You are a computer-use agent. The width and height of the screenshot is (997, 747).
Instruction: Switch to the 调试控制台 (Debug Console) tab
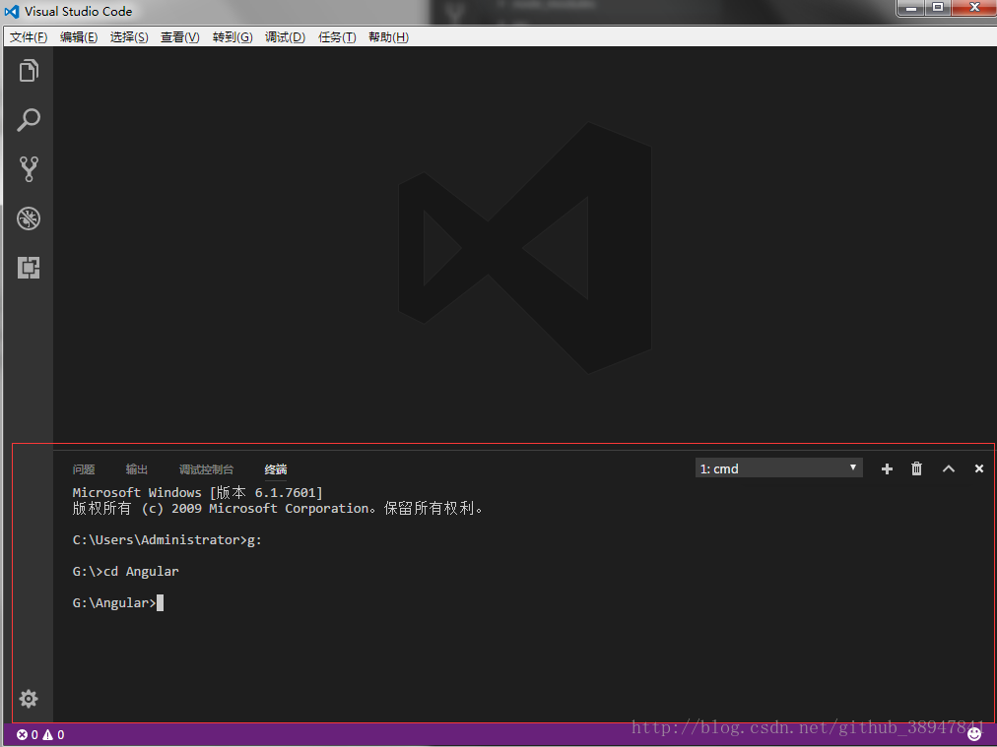pyautogui.click(x=206, y=469)
